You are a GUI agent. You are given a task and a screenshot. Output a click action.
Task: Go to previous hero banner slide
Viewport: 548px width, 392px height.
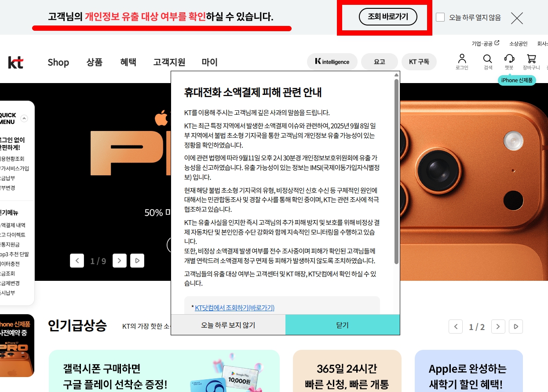77,261
